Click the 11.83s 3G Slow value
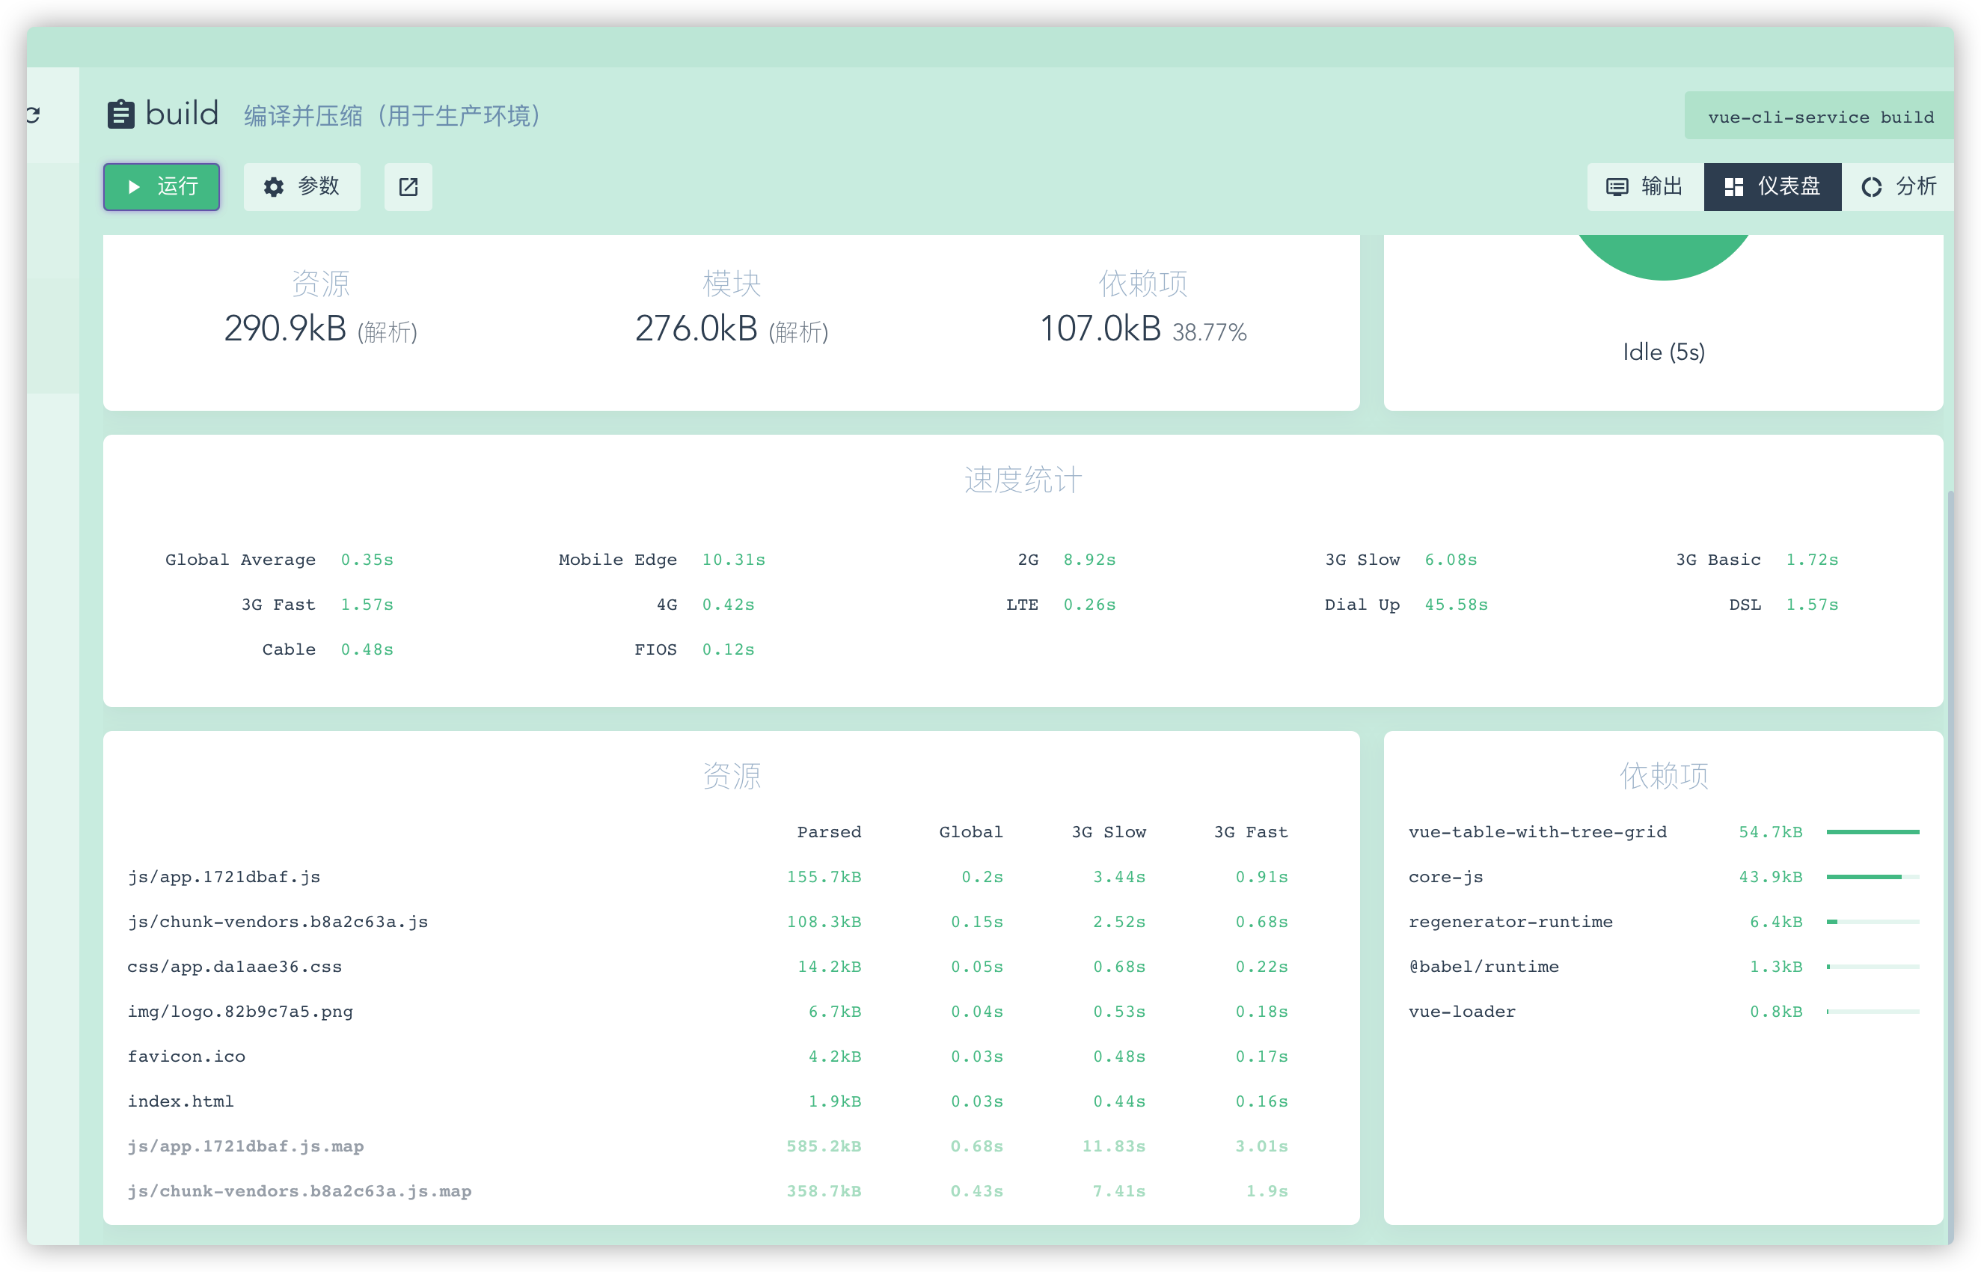 (1113, 1146)
